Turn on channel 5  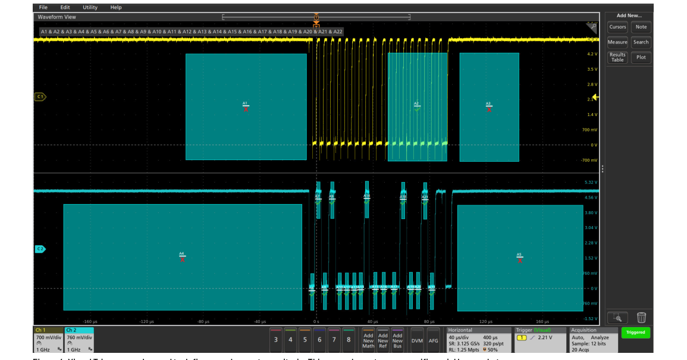tap(305, 339)
